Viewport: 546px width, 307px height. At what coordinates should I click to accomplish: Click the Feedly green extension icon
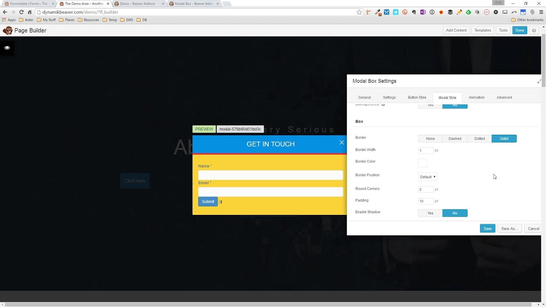tap(468, 12)
